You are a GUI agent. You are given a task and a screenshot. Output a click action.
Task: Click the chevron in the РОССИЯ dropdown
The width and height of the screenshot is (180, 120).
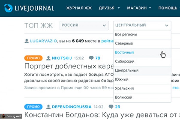pos(104,25)
